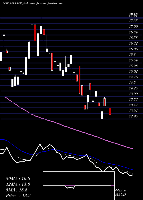Click the highest-wick white candle near 17.6
Image resolution: width=143 pixels, height=200 pixels.
(x=41, y=25)
